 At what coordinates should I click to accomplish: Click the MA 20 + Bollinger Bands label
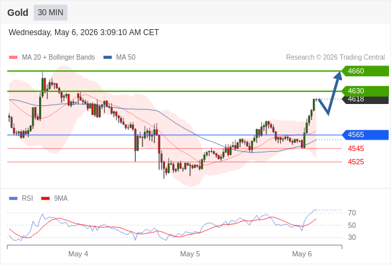click(58, 58)
